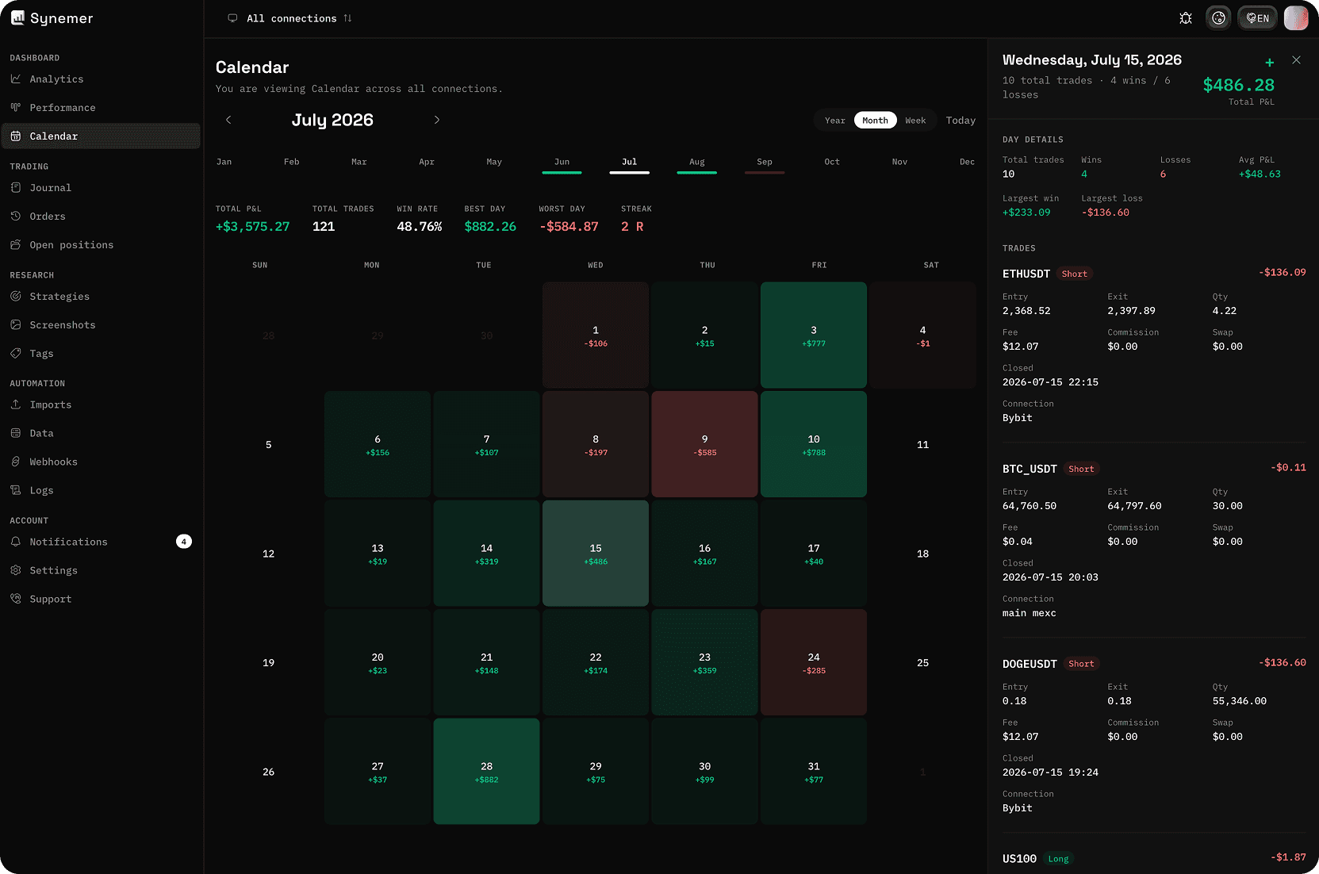The height and width of the screenshot is (874, 1319).
Task: Jump to Today
Action: (960, 121)
